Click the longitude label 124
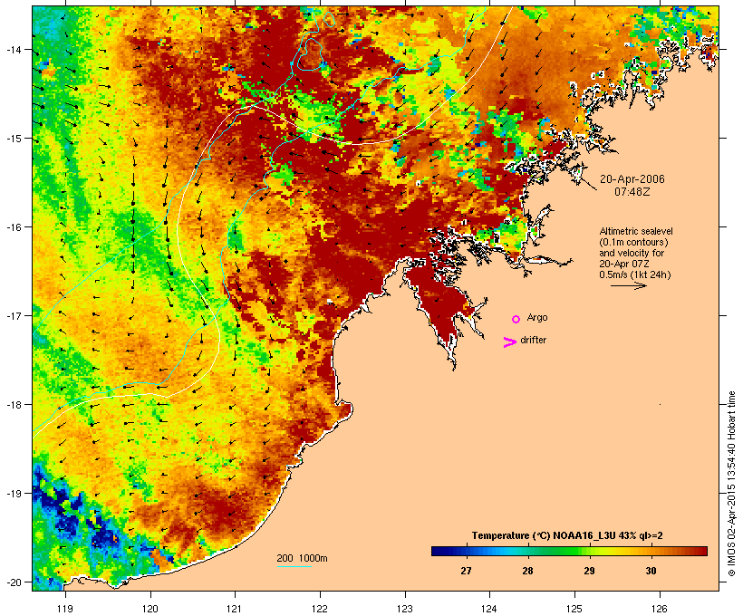The height and width of the screenshot is (616, 743). [489, 609]
